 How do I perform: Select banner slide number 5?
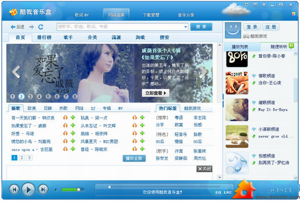pyautogui.click(x=48, y=96)
